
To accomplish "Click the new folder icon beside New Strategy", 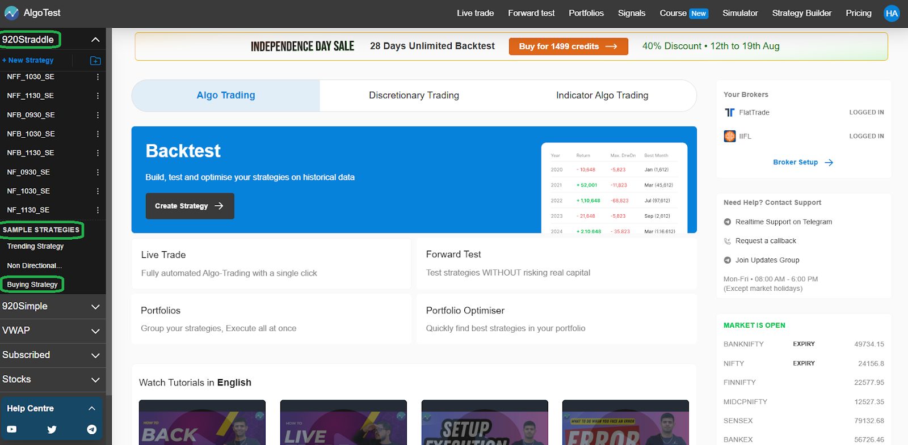I will point(95,61).
